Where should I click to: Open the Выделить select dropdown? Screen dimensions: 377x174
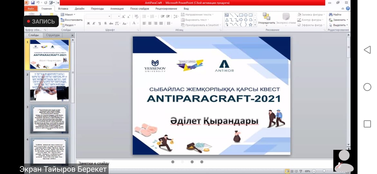[x=337, y=25]
